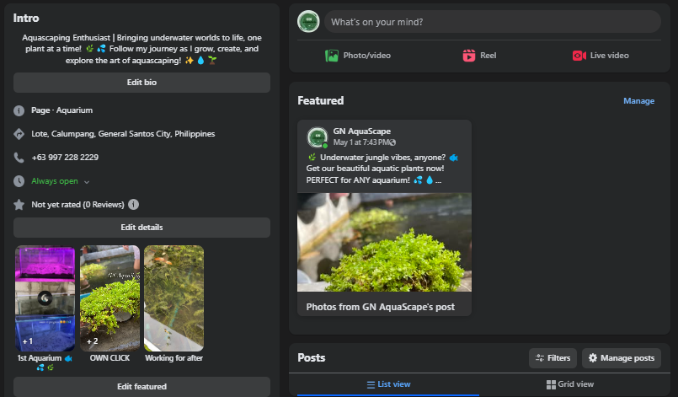Image resolution: width=678 pixels, height=397 pixels.
Task: Click Edit bio button
Action: click(x=141, y=83)
